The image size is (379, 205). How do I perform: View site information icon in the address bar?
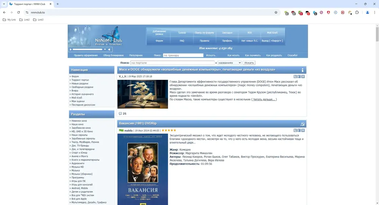(x=27, y=12)
